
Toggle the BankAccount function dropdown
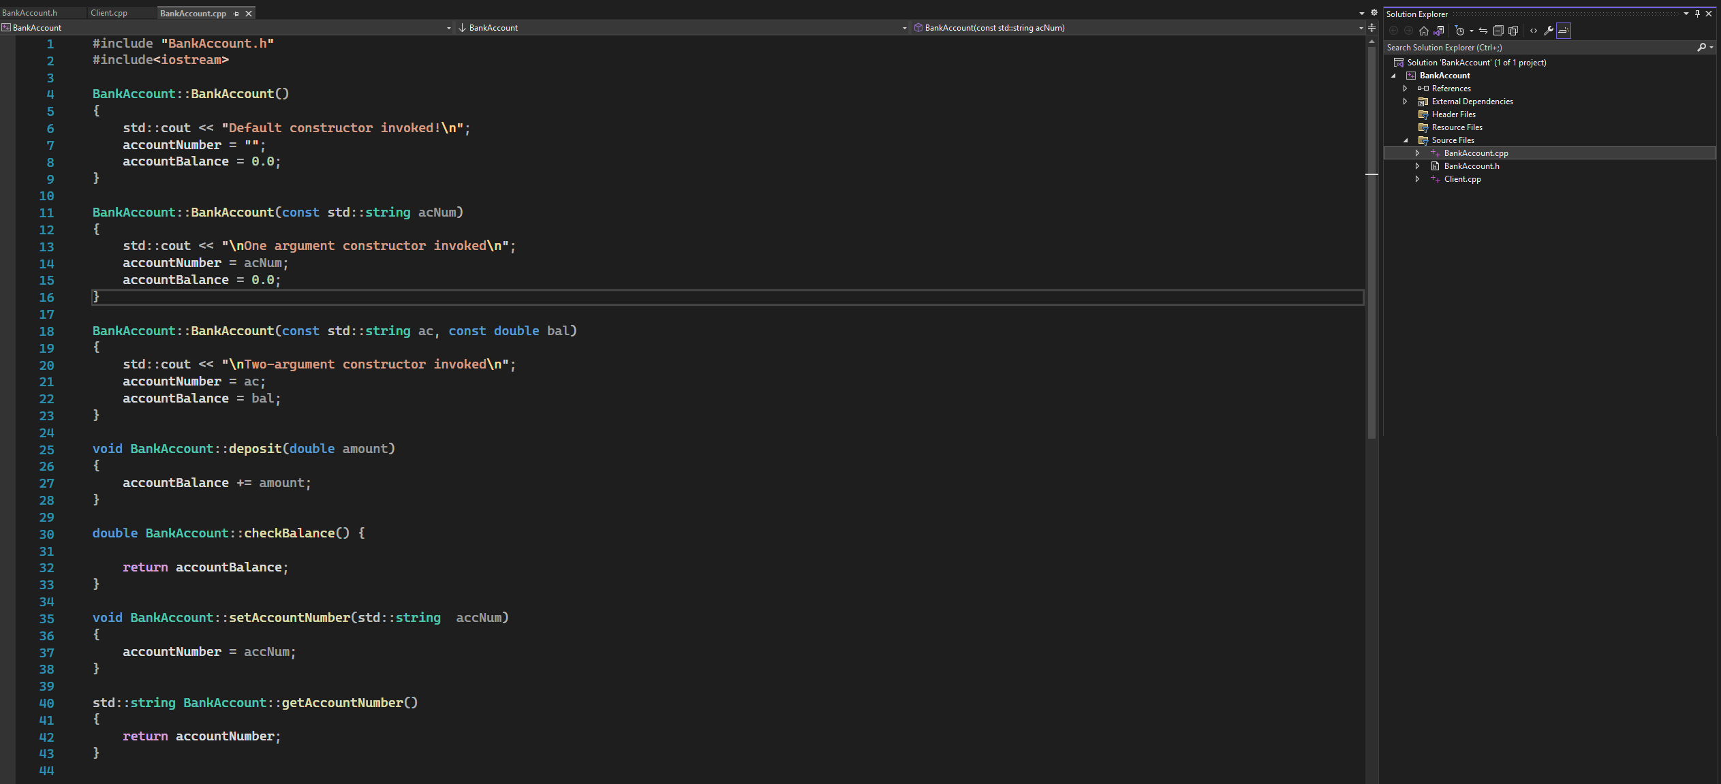[900, 27]
